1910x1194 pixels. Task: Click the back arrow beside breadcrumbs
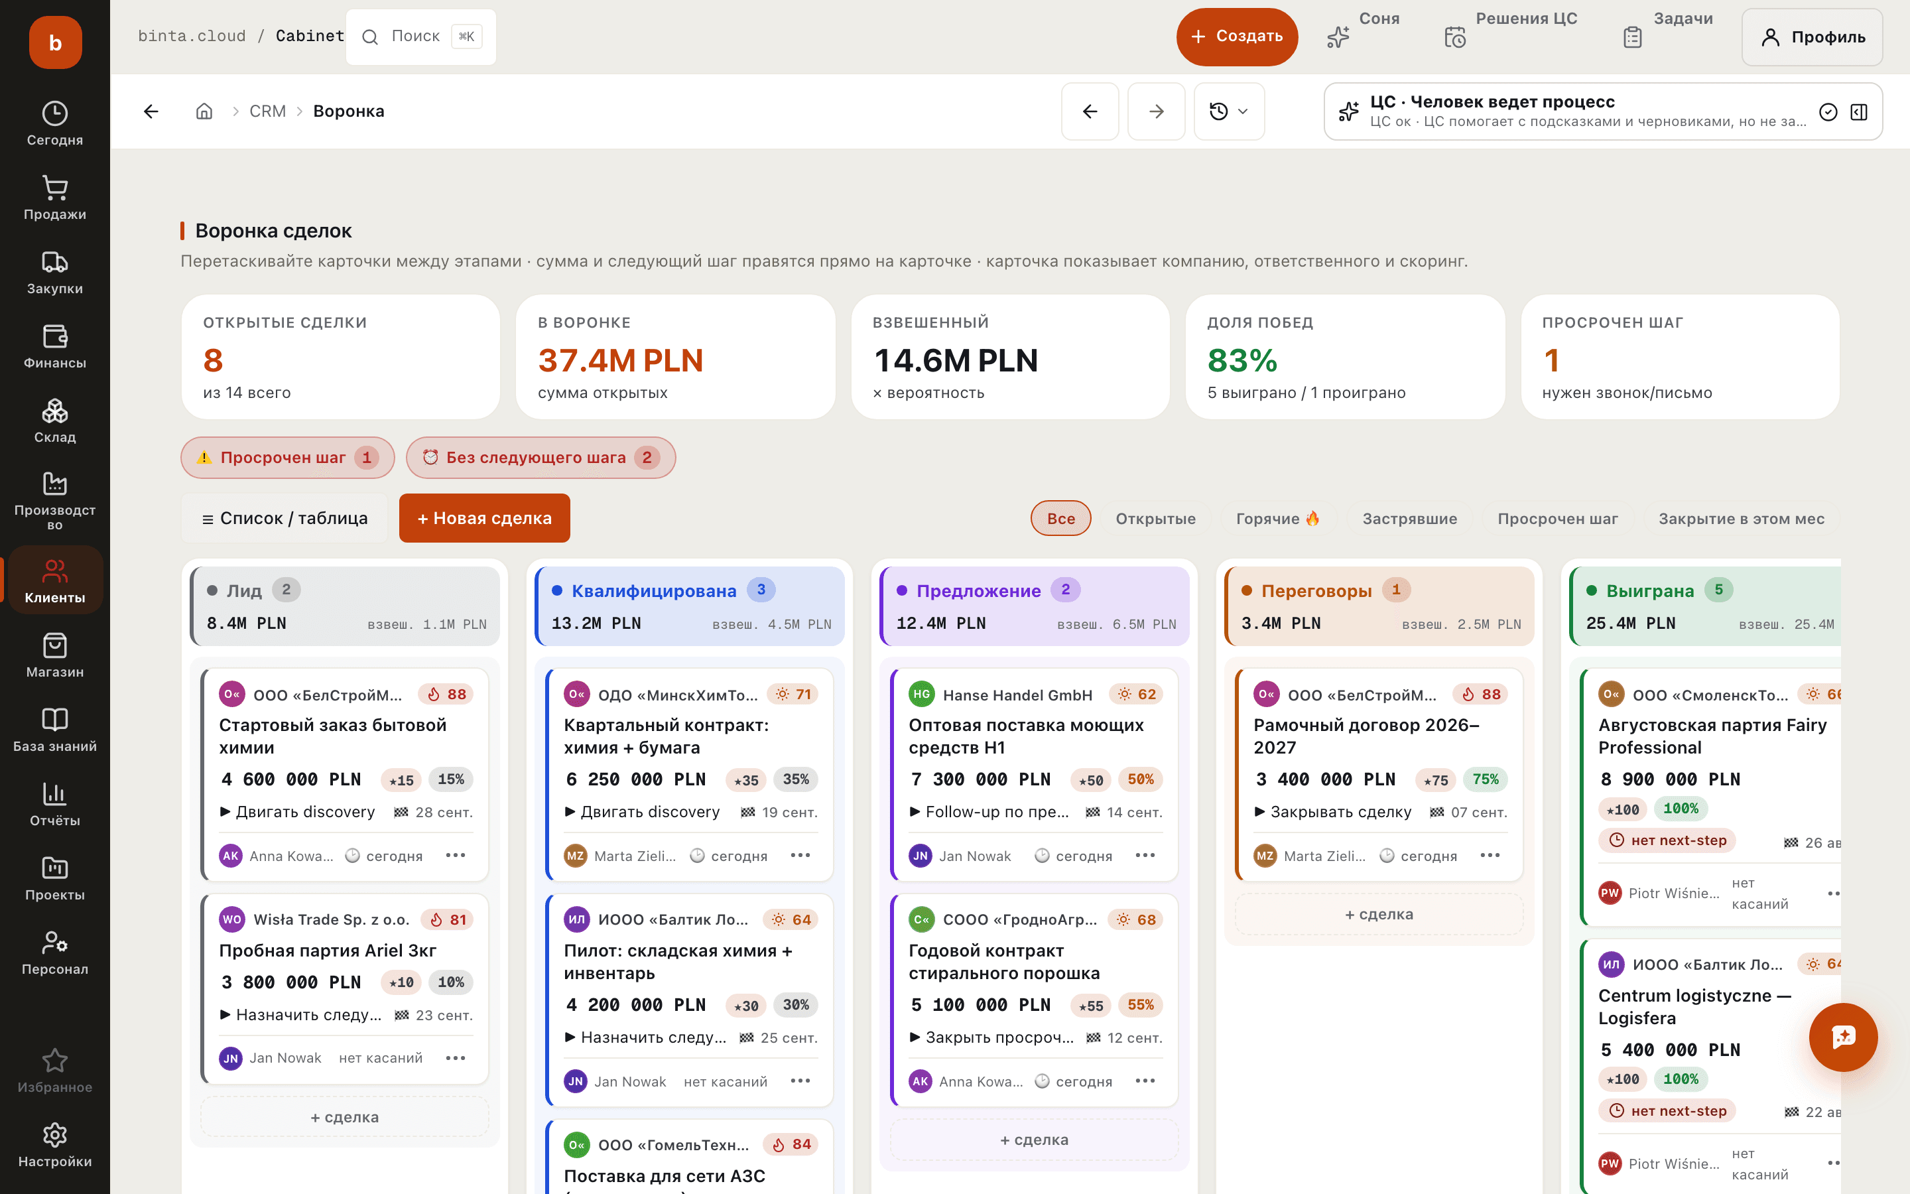[151, 111]
